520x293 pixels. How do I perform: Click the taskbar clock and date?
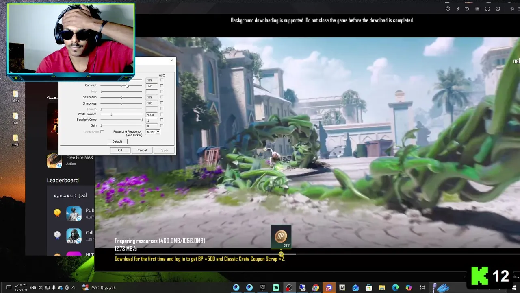coord(21,288)
